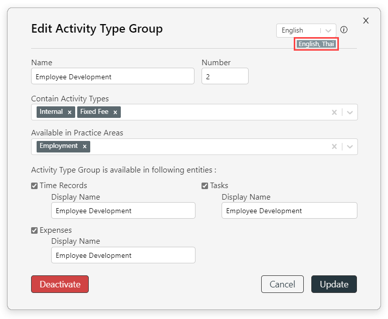Uncheck the Expenses checkbox

pos(35,230)
